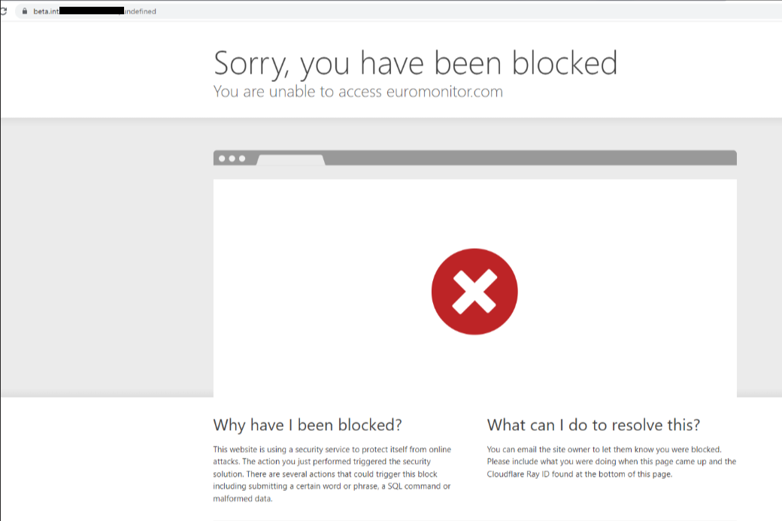Click the middle dot in illustrated browser
Image resolution: width=782 pixels, height=521 pixels.
pos(232,159)
